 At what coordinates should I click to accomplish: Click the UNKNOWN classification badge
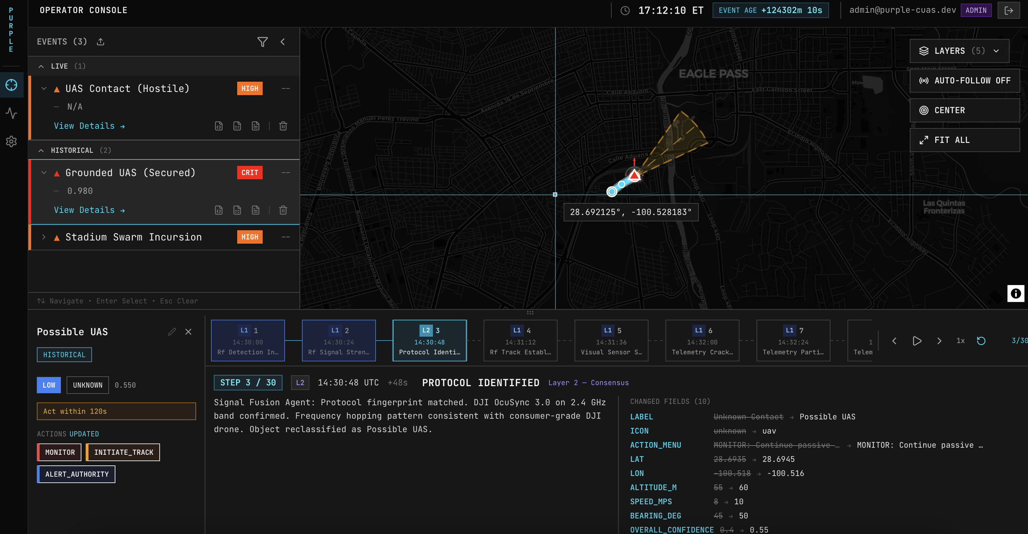(88, 385)
